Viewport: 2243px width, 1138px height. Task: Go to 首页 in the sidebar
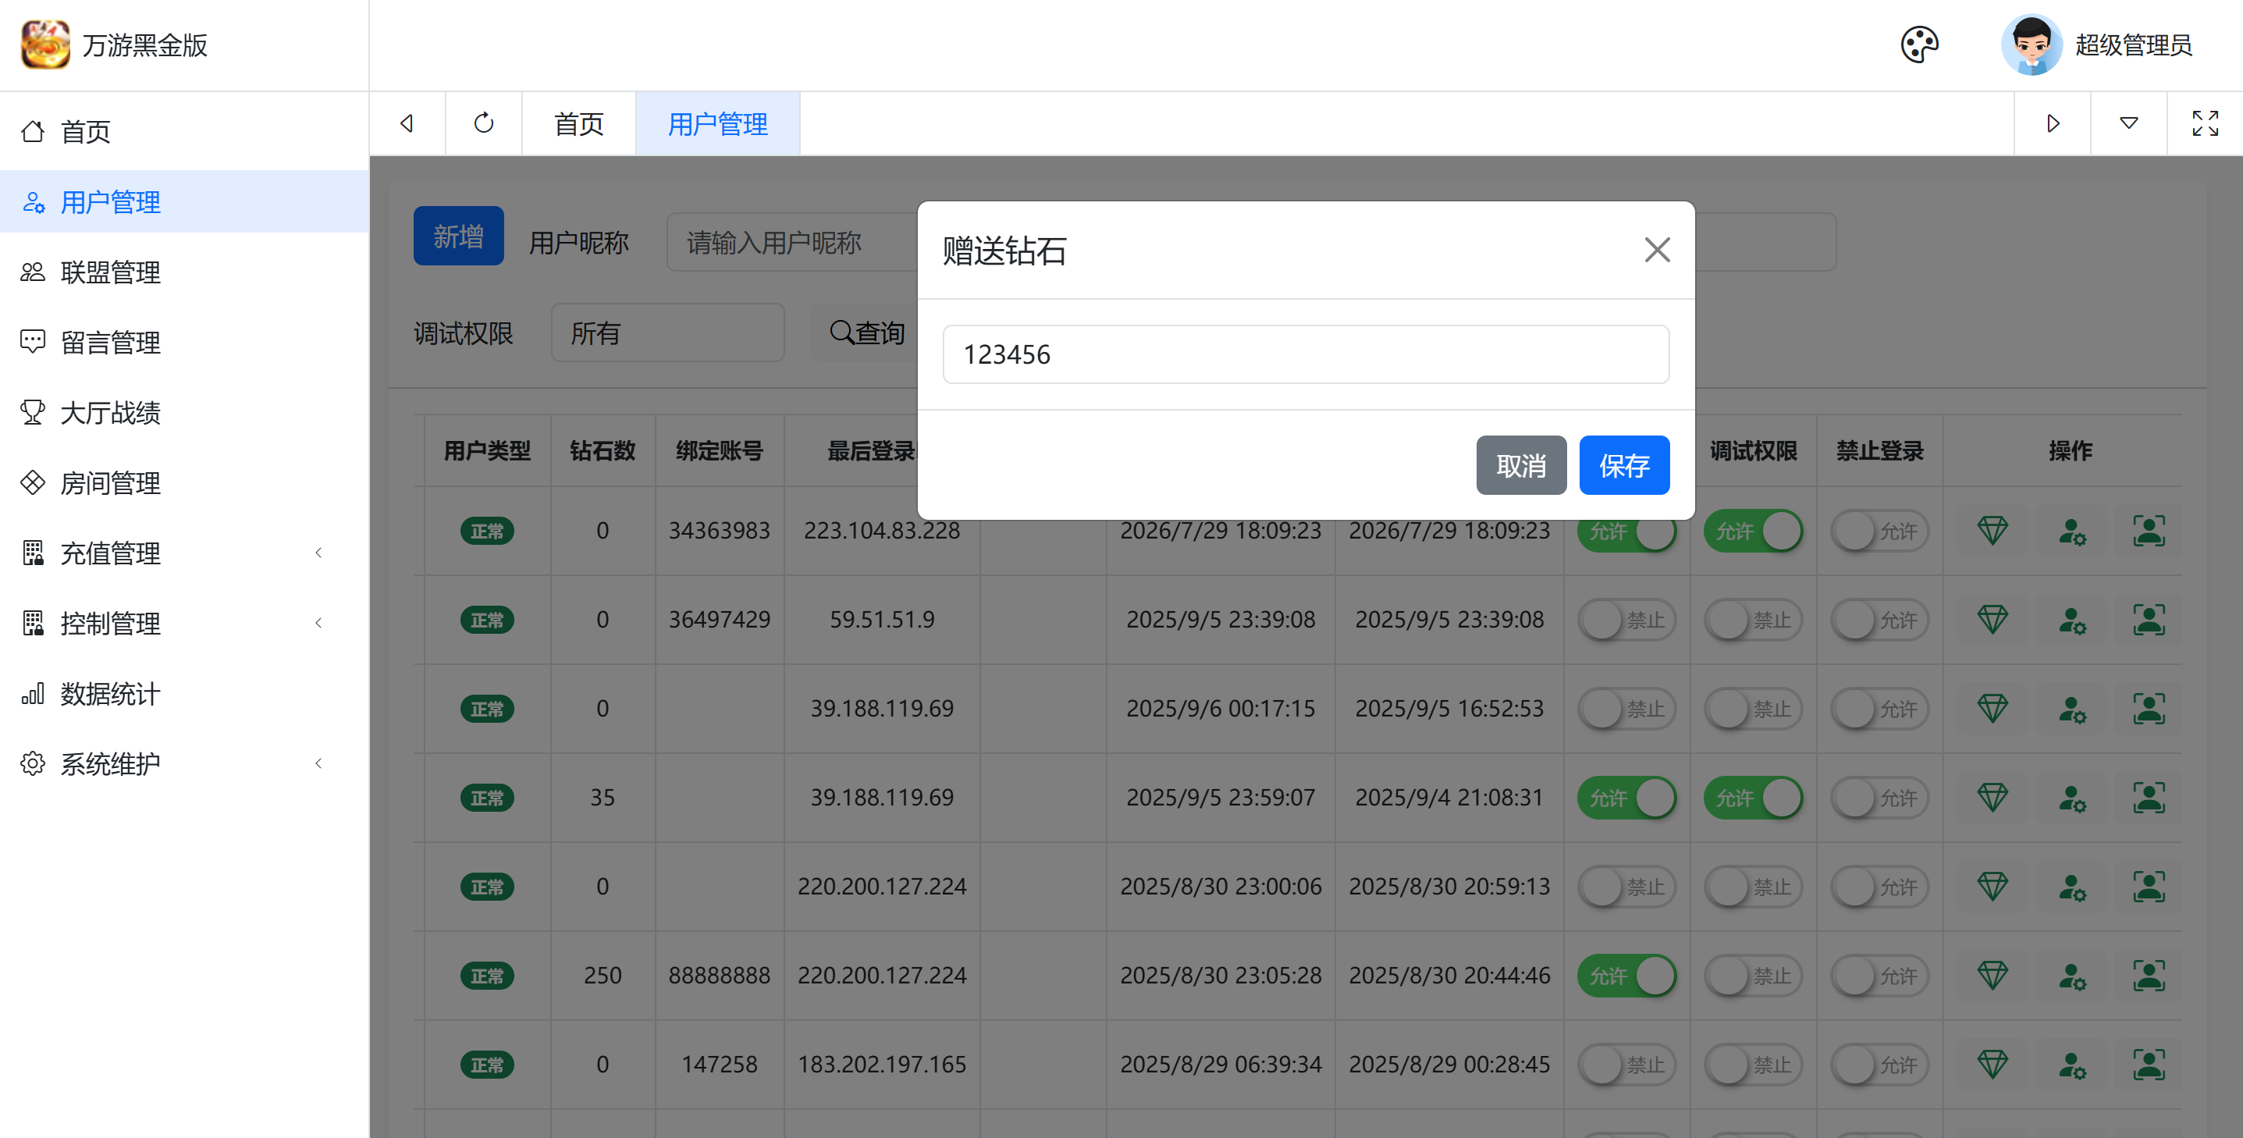183,131
